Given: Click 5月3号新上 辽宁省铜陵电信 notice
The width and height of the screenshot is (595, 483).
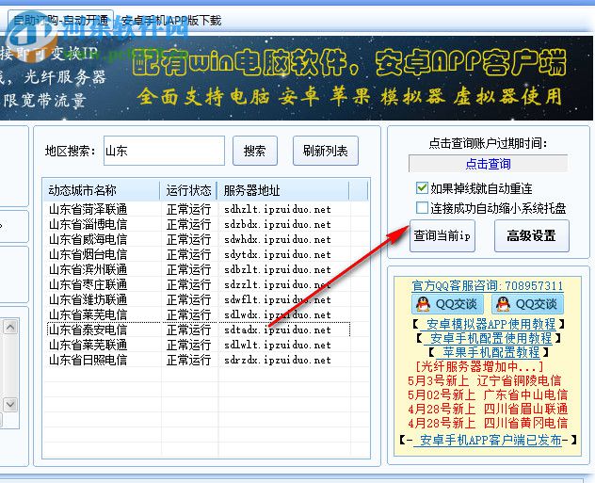Looking at the screenshot, I should pyautogui.click(x=484, y=380).
